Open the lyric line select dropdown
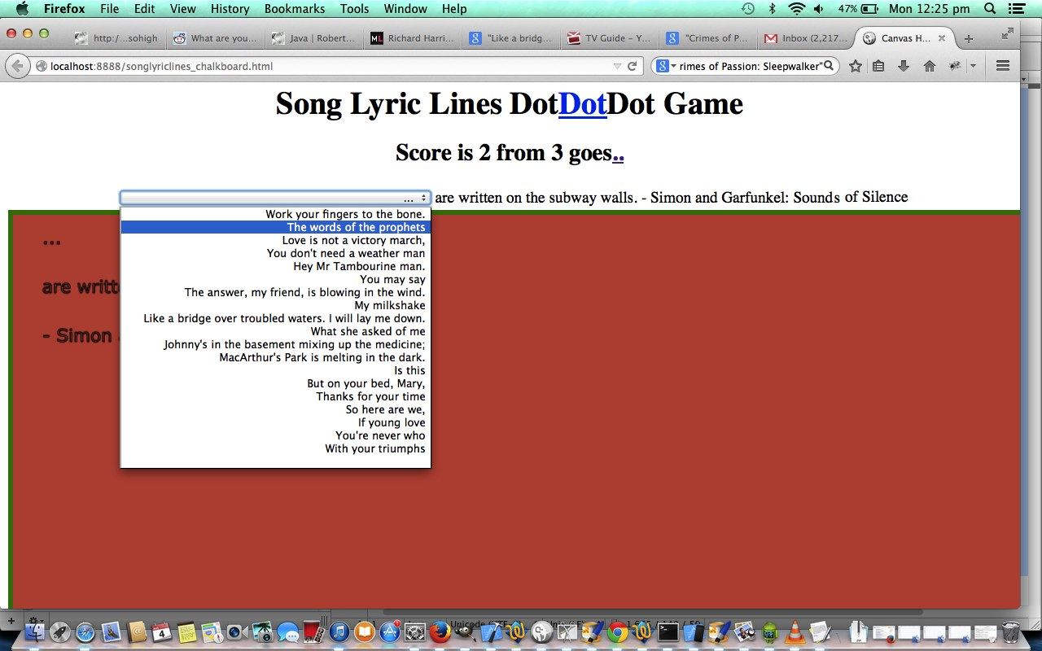Screen dimensions: 1042x651 (275, 198)
